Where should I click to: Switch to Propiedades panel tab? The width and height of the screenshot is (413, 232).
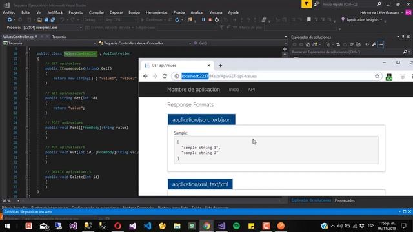coord(345,200)
